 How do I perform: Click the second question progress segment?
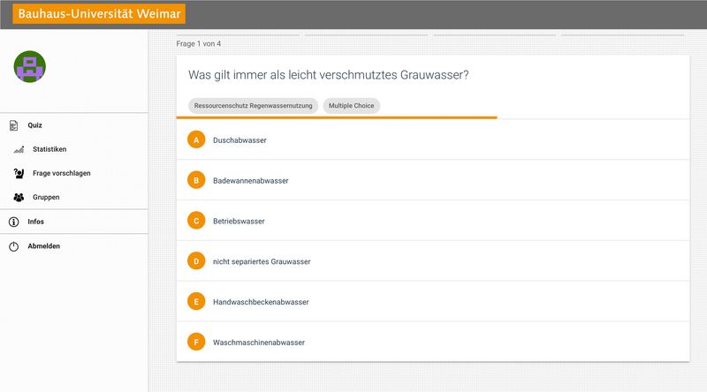coord(366,34)
